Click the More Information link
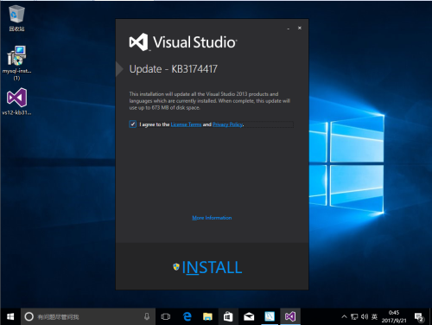Screen dimensions: 432x325 click(x=212, y=218)
